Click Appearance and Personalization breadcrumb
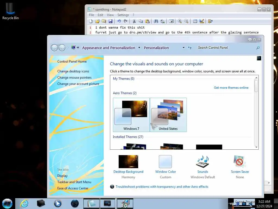 coord(109,48)
